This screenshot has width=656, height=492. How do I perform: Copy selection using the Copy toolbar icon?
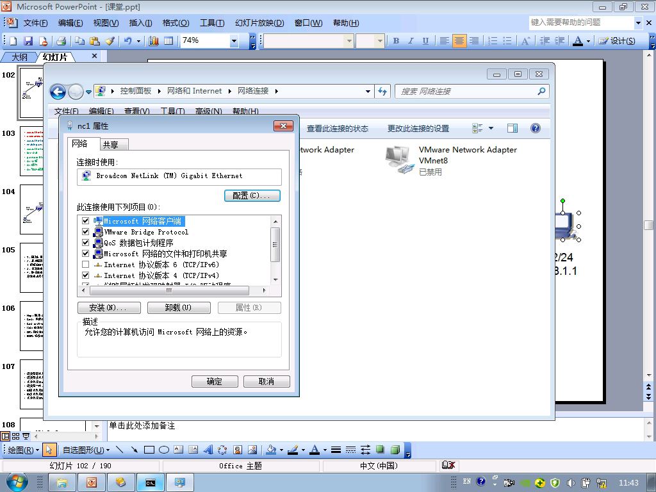[79, 40]
